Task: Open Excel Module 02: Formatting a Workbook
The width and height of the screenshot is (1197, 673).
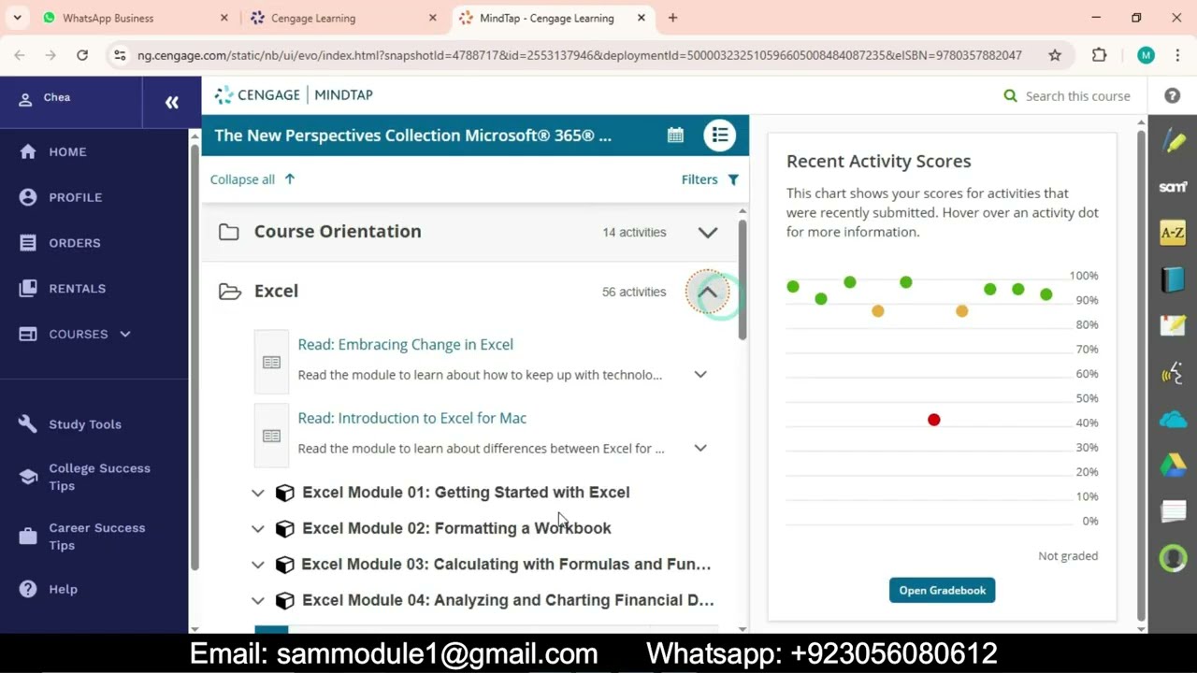Action: (x=456, y=528)
